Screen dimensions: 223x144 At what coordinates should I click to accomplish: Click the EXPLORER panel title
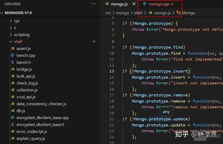[12, 4]
